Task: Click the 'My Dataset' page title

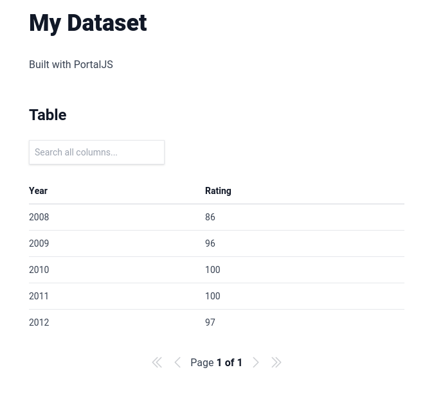Action: pos(88,23)
